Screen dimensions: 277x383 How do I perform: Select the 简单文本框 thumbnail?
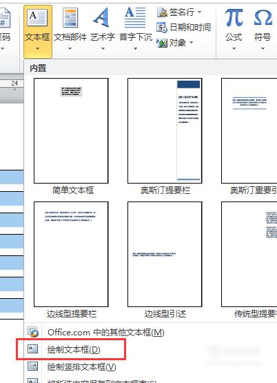click(x=71, y=130)
